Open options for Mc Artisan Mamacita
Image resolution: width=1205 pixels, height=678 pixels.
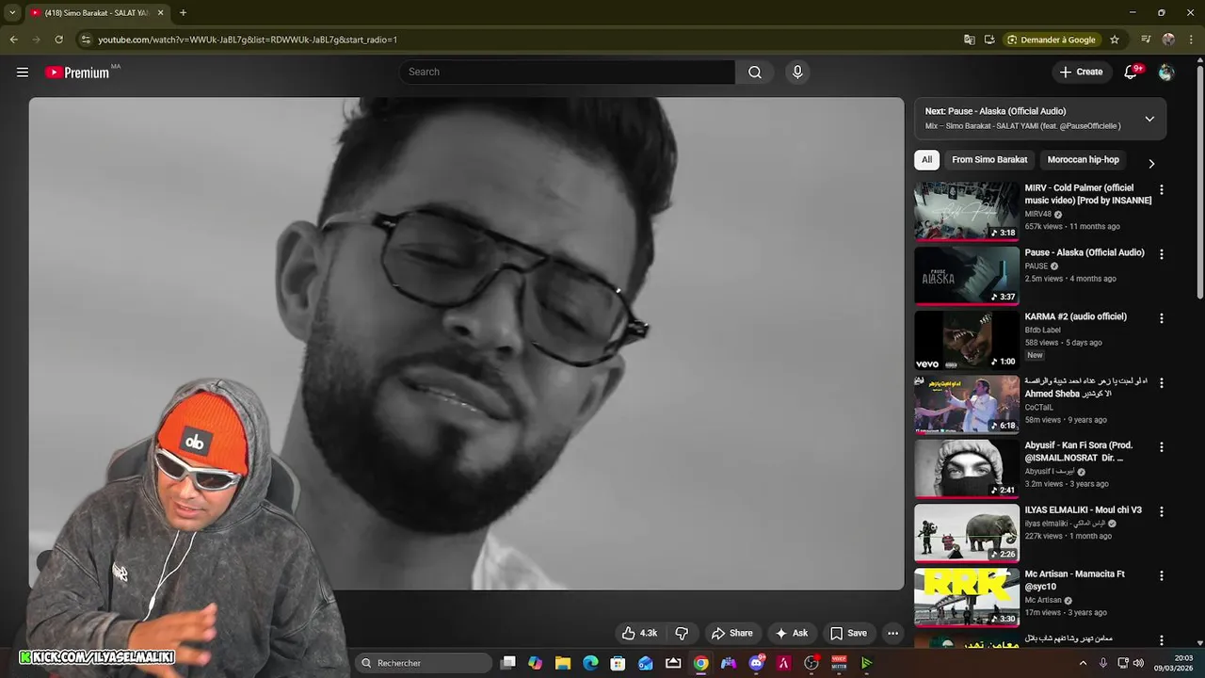[x=1162, y=575]
